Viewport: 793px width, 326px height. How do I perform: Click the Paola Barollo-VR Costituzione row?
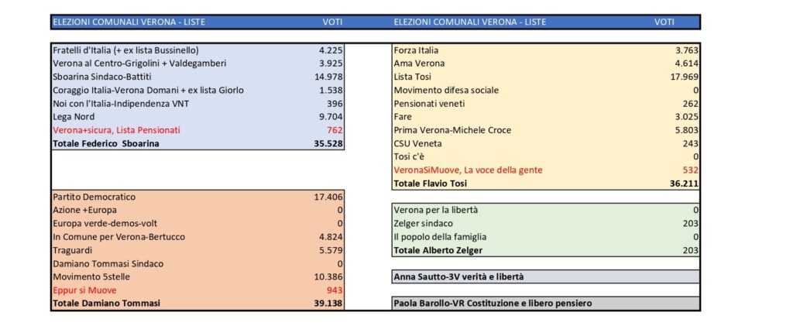pos(546,304)
